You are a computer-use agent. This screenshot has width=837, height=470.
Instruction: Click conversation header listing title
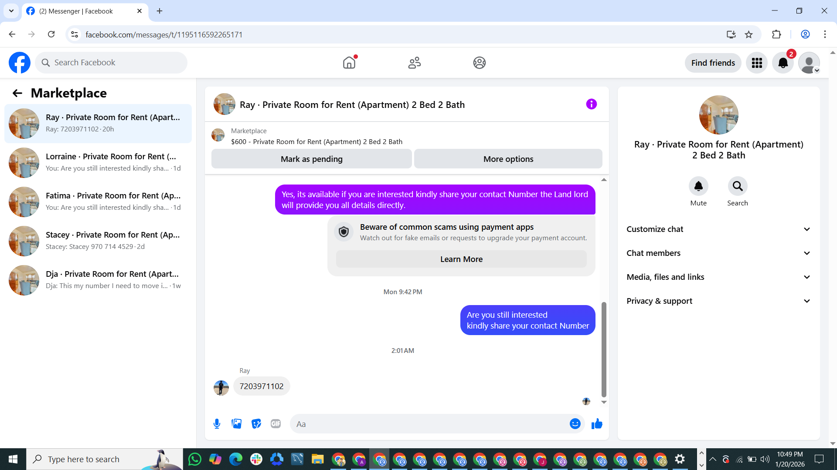[x=352, y=105]
